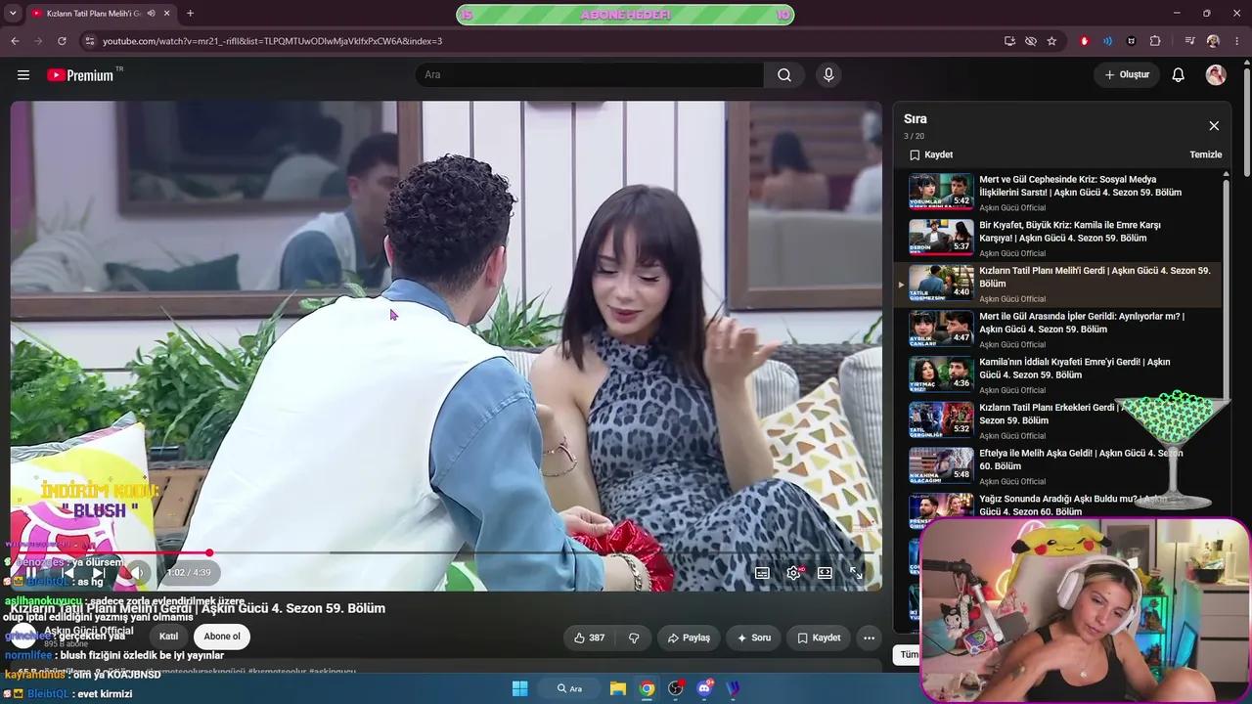Close the YouTube browser tab
1252x704 pixels.
(167, 14)
